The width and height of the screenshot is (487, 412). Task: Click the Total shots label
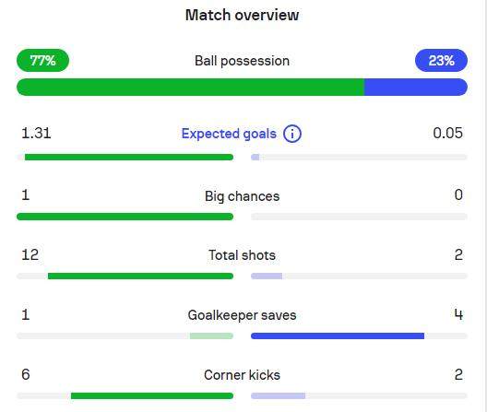[242, 255]
